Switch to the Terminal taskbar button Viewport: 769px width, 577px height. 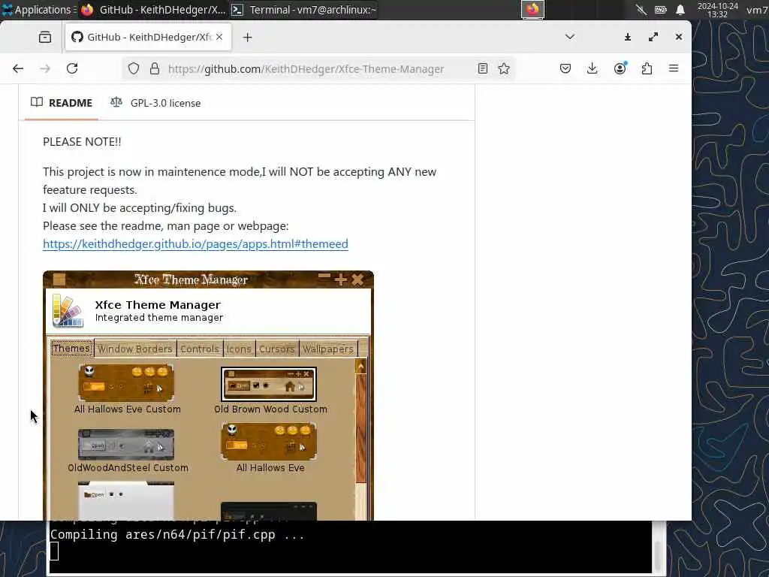point(304,9)
